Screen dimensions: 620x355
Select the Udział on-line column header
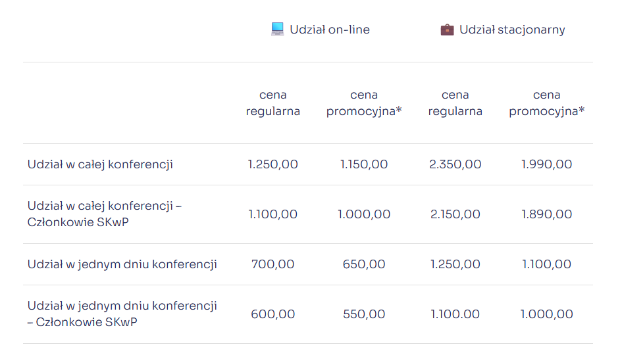pyautogui.click(x=329, y=30)
